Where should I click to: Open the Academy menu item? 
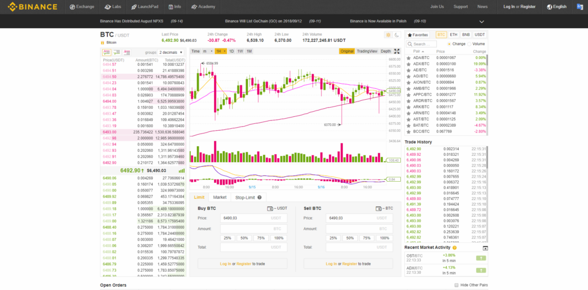[203, 7]
